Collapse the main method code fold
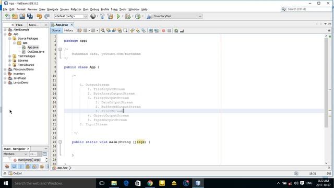The width and height of the screenshot is (334, 188). coord(60,142)
